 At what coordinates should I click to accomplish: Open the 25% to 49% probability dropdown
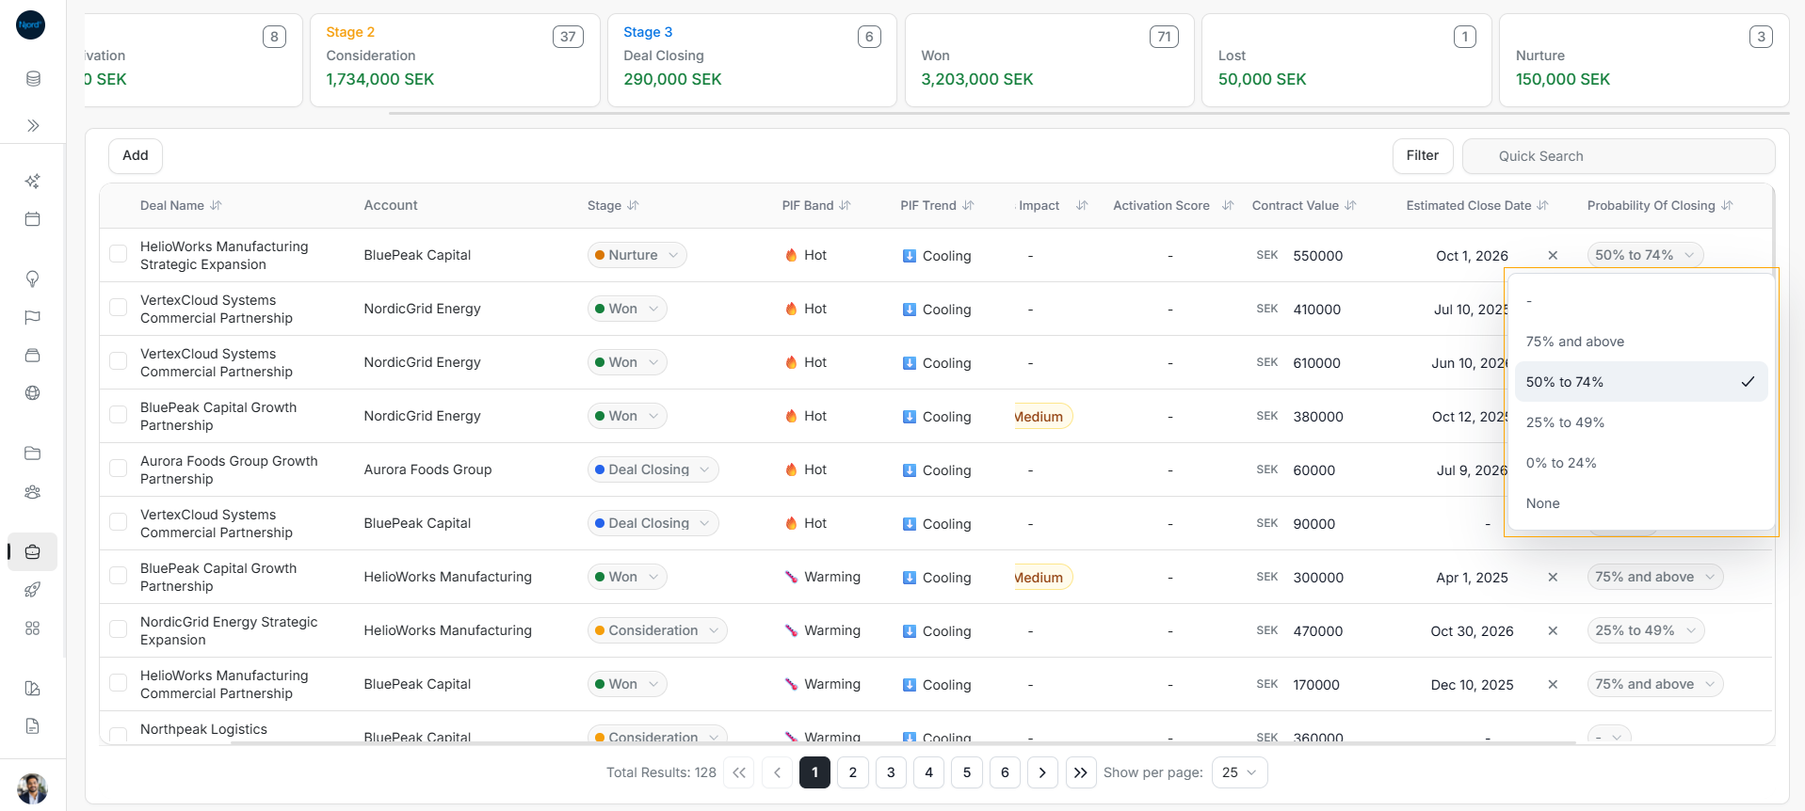(1645, 630)
